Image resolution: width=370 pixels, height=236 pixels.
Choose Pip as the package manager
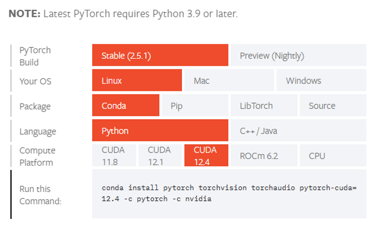194,106
